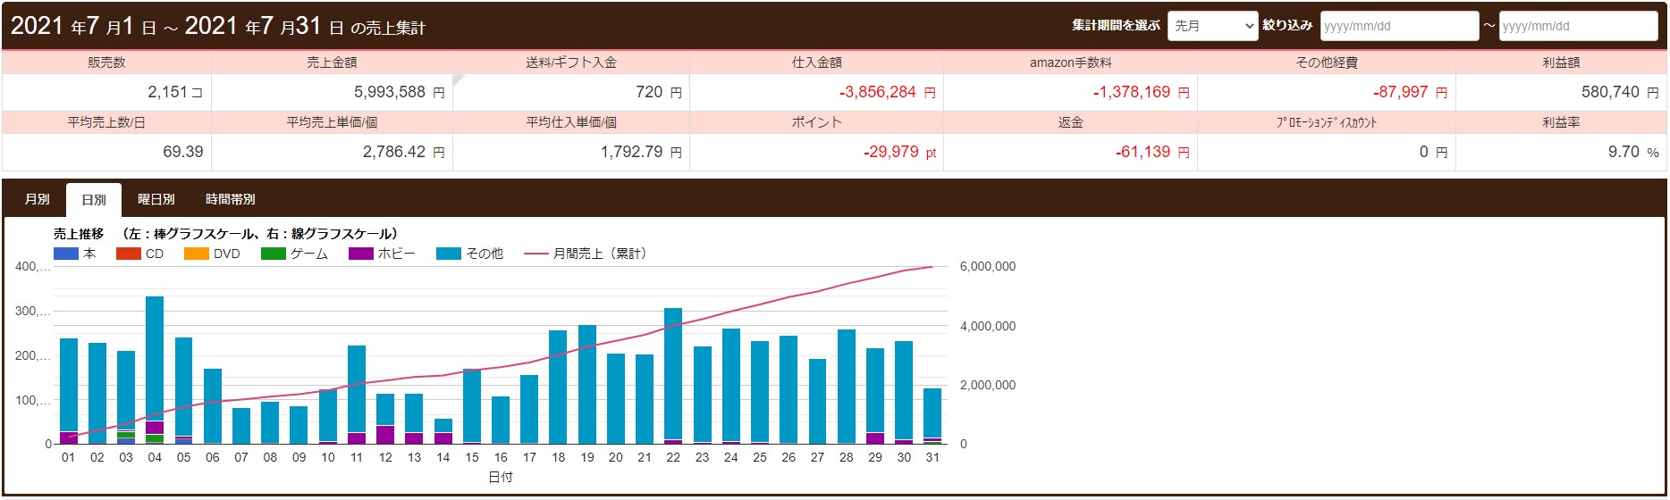The width and height of the screenshot is (1670, 500).
Task: Toggle the ゲーム series green legend swatch
Action: [x=273, y=254]
